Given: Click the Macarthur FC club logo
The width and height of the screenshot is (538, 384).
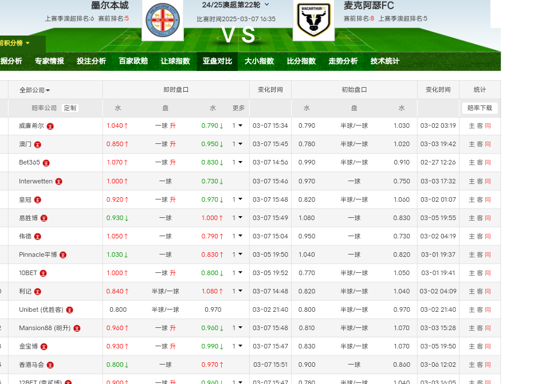Looking at the screenshot, I should pyautogui.click(x=313, y=20).
